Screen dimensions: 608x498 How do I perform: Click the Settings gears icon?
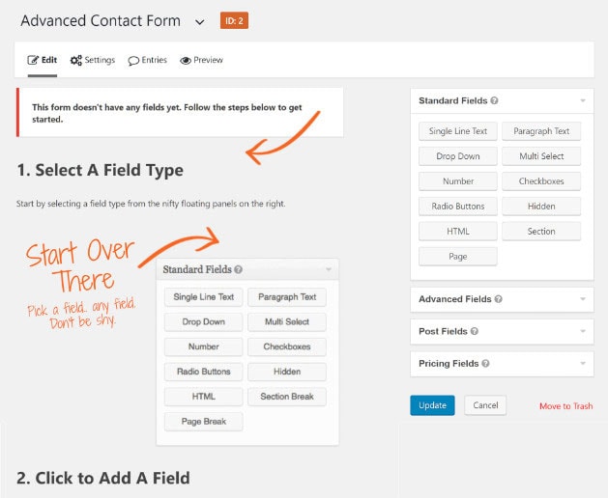76,60
